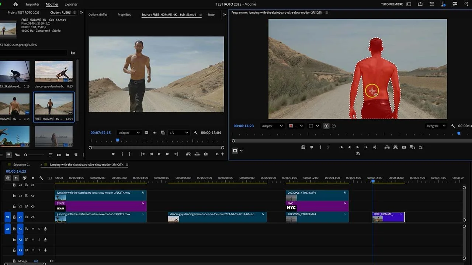Play the clip in the Source monitor
Screen dimensions: 472x265
159,154
